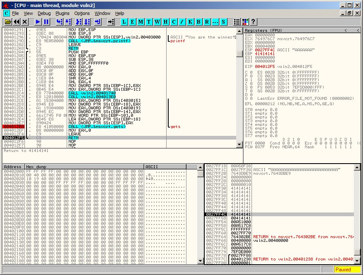Switch registers view with right arrow

(x=358, y=31)
